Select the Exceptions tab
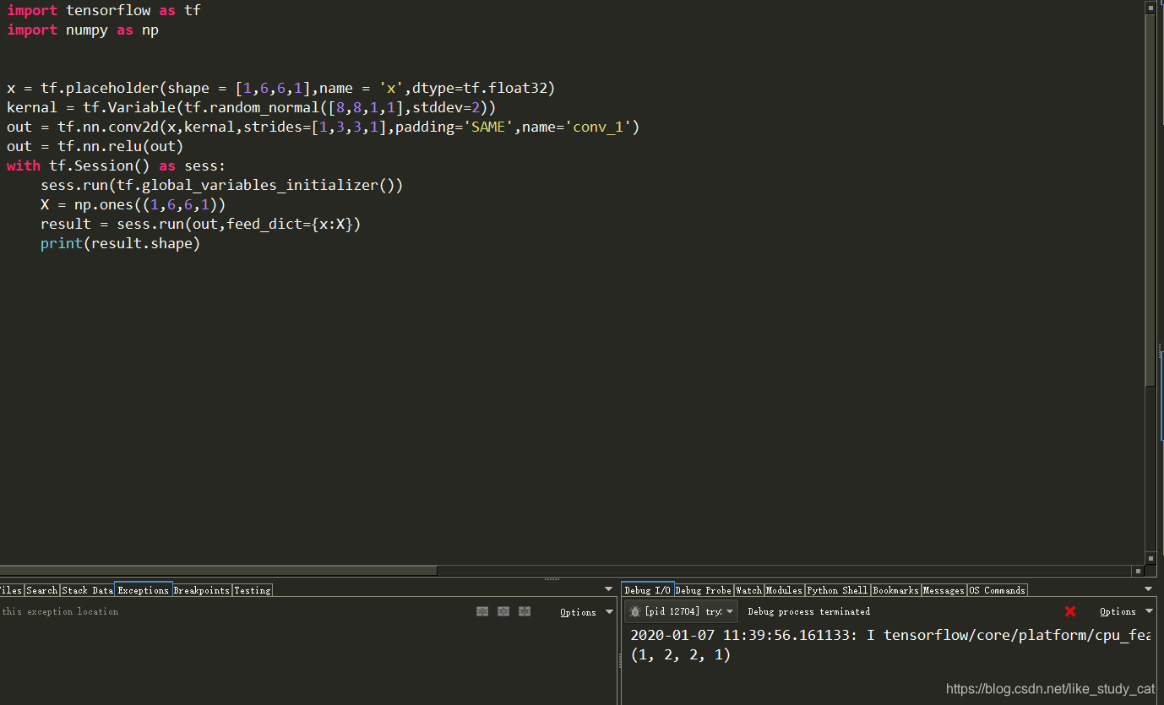The height and width of the screenshot is (705, 1164). click(144, 590)
